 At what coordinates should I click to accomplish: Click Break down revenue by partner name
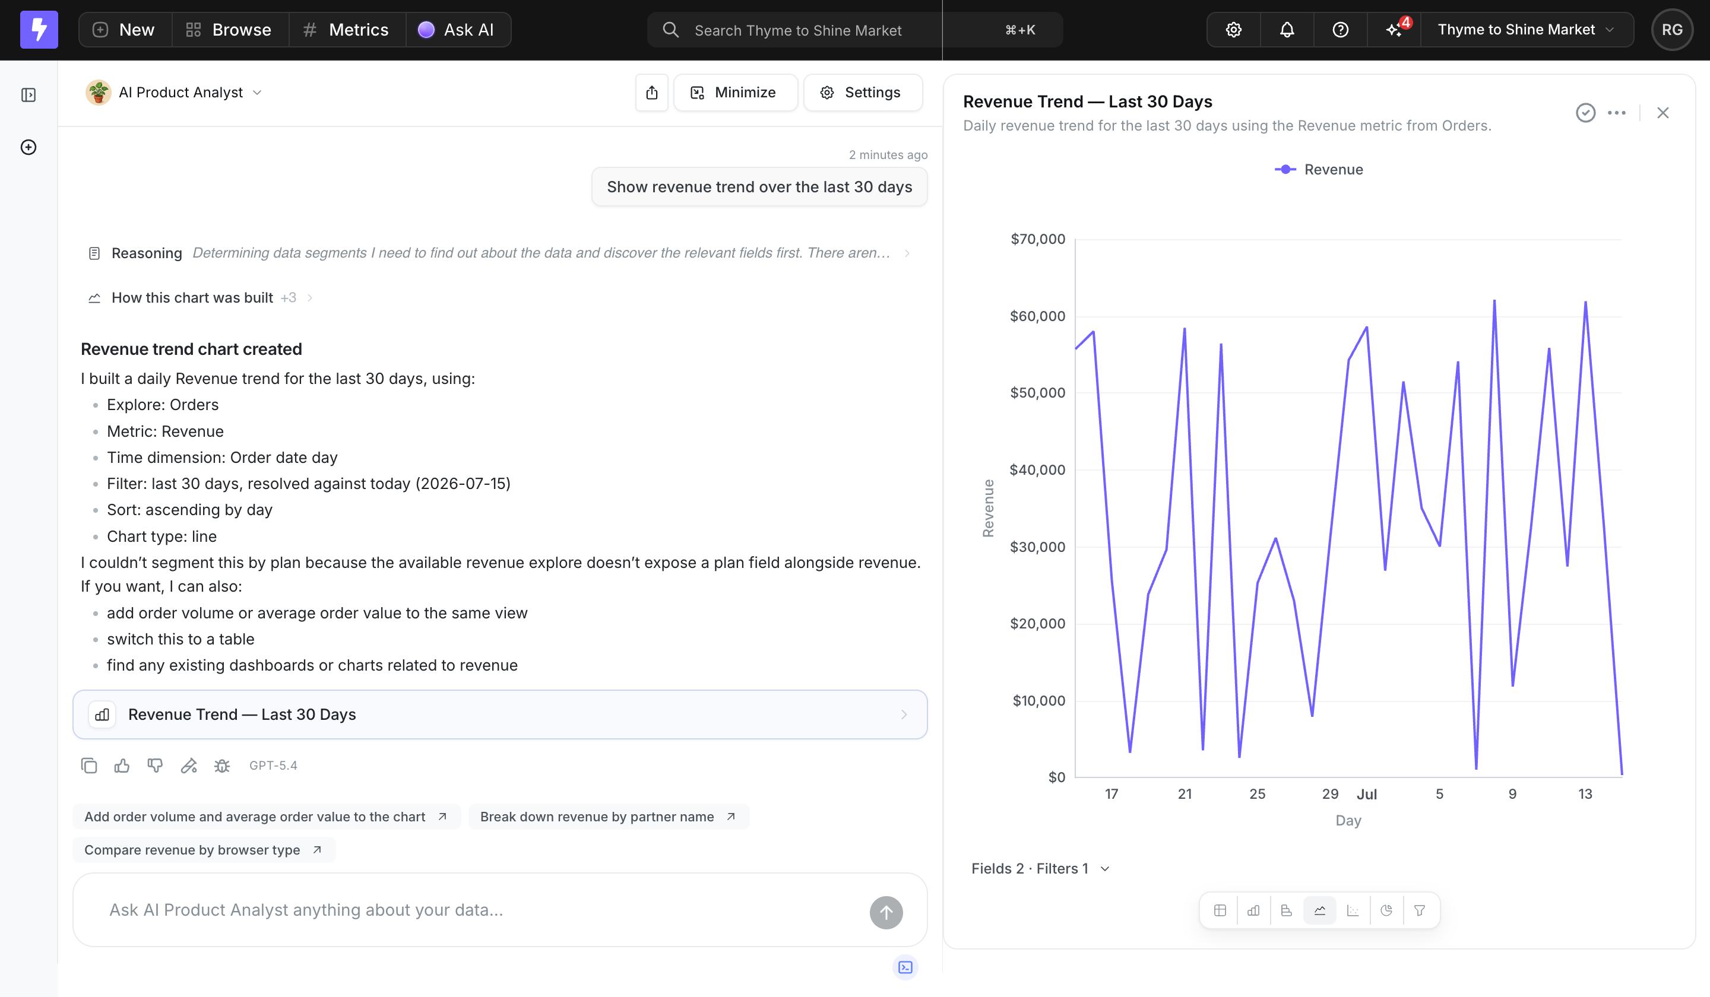609,817
